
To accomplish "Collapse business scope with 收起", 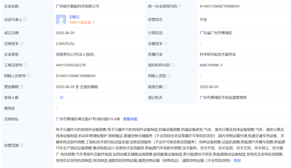I will [237, 160].
